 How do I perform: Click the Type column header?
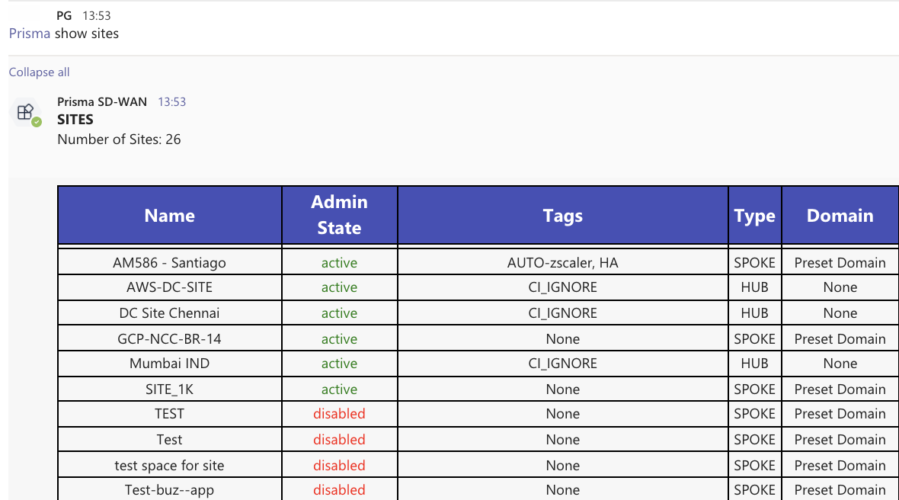(754, 216)
